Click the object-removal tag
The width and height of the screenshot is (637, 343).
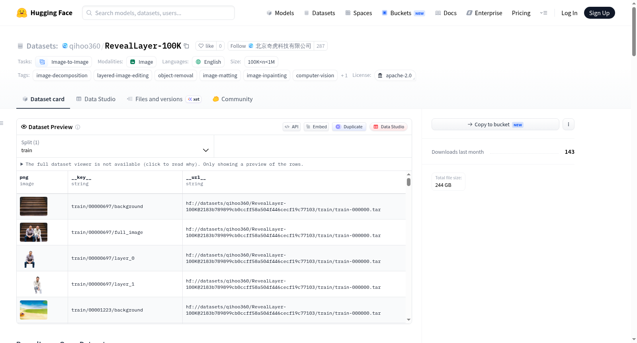(x=176, y=75)
